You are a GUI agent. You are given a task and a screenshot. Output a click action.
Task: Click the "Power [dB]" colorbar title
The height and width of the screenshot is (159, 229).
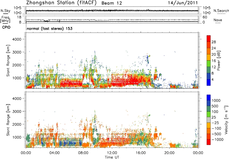click(x=218, y=61)
